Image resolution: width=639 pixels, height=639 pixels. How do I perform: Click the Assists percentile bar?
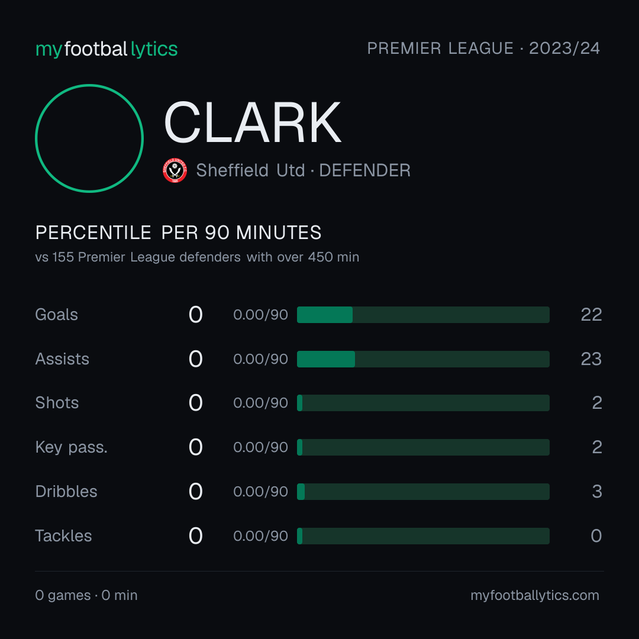tap(423, 359)
